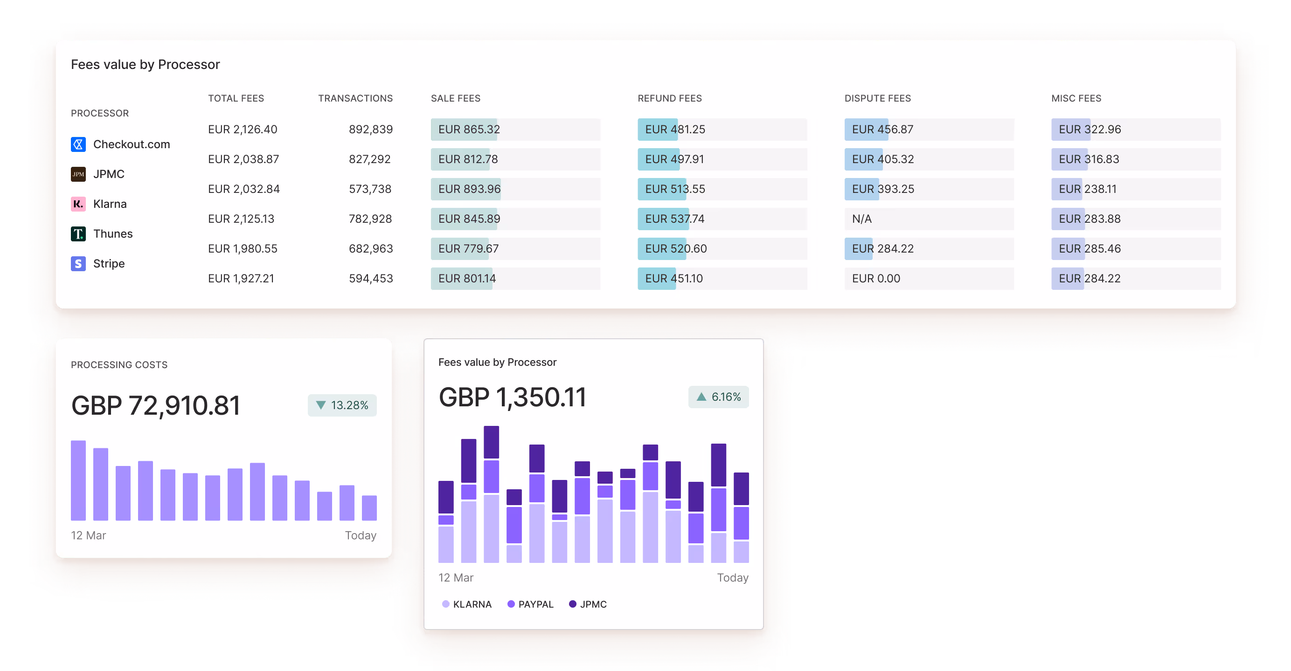
Task: Click the pink Klarna logo icon
Action: (78, 204)
